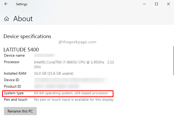Click the System type label
Image resolution: width=174 pixels, height=119 pixels.
coord(14,93)
